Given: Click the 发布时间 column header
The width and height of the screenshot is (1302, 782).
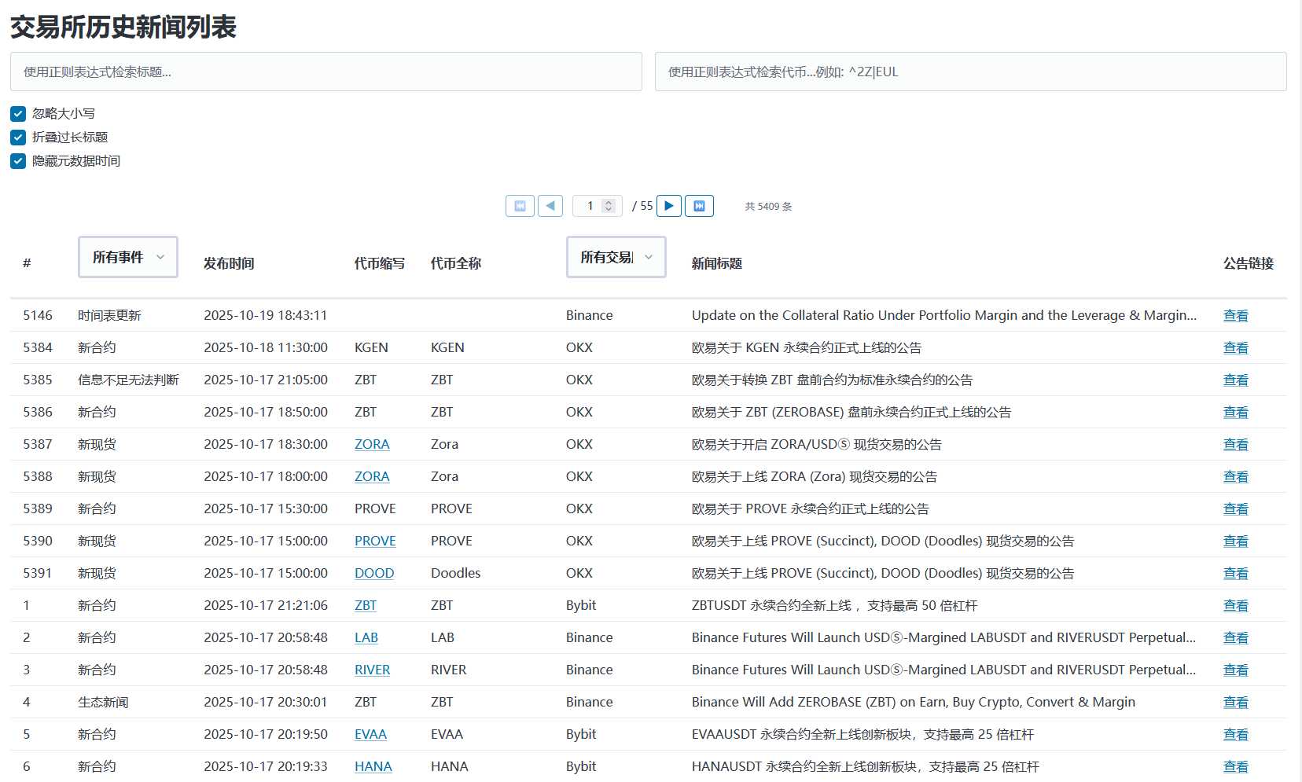Looking at the screenshot, I should (229, 263).
